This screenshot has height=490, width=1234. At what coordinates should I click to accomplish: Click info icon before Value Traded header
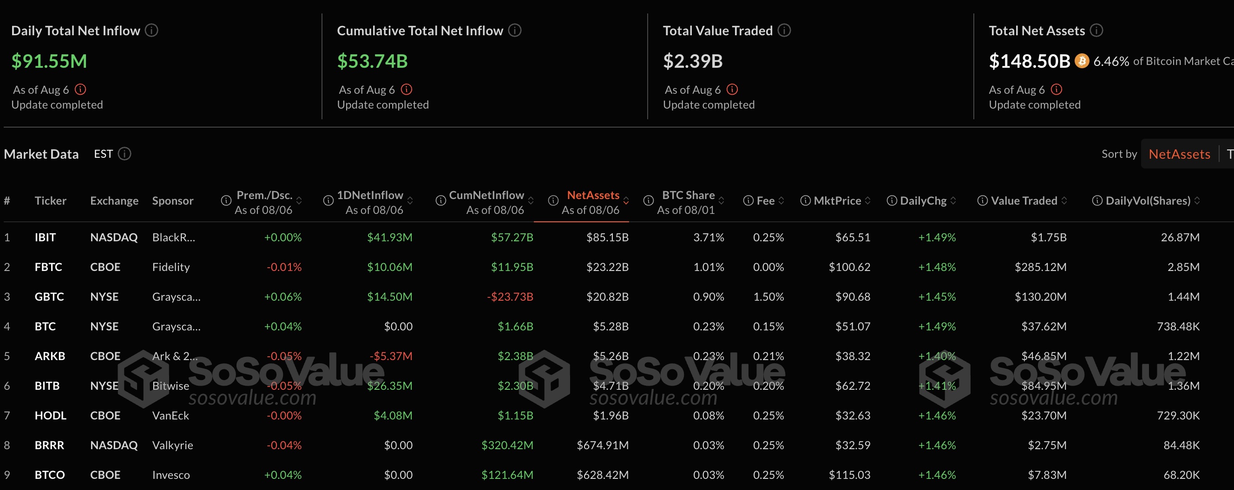(982, 201)
